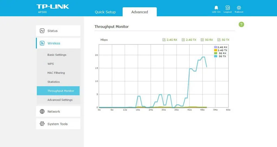This screenshot has width=277, height=147.
Task: Click the Wireless signal icon
Action: 42,43
